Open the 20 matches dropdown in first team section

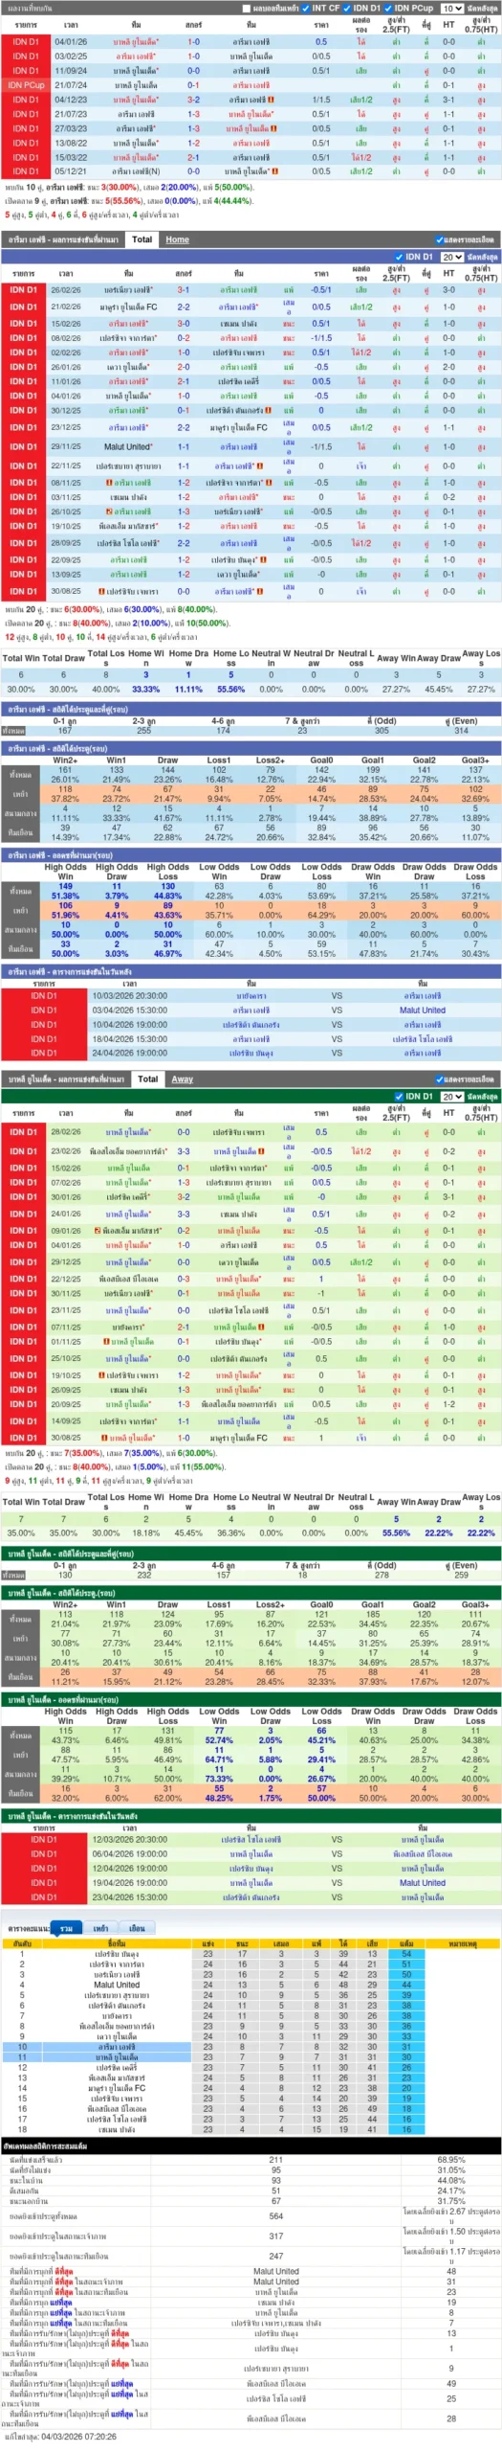coord(451,257)
